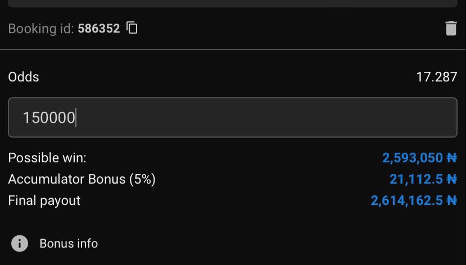
Task: Click the circular info icon beside Bonus info
Action: pos(20,243)
